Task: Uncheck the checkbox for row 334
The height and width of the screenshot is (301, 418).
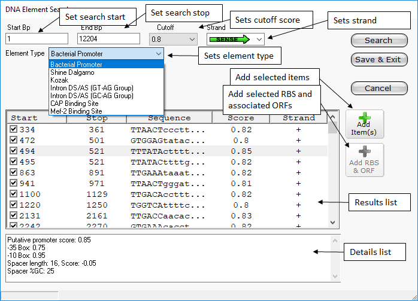Action: tap(13, 129)
